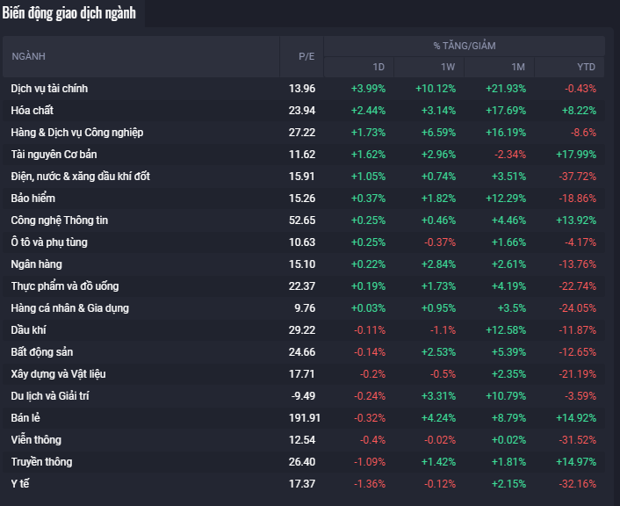620x506 pixels.
Task: Open Điện, nước & xăng dầu khí đốt
Action: (81, 177)
